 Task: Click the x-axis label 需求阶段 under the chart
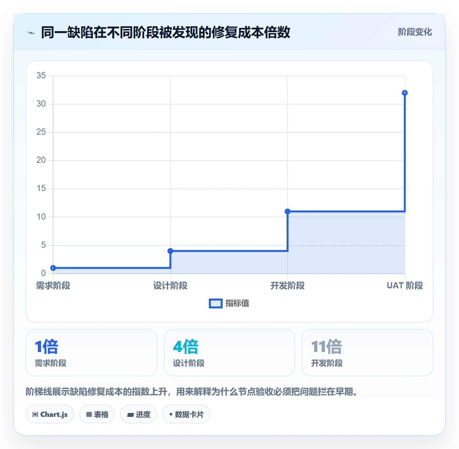coord(53,286)
